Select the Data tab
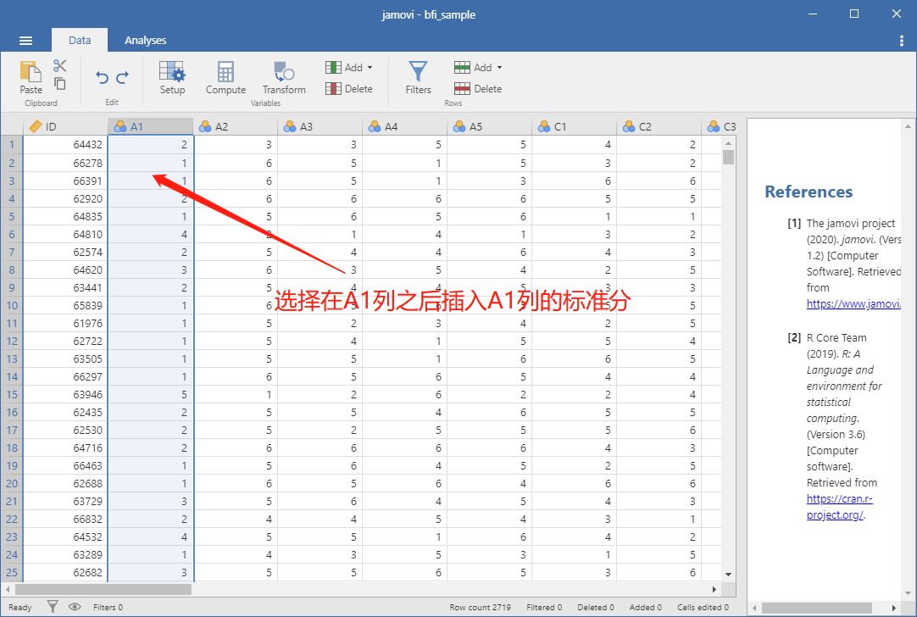Viewport: 917px width, 617px height. [80, 41]
